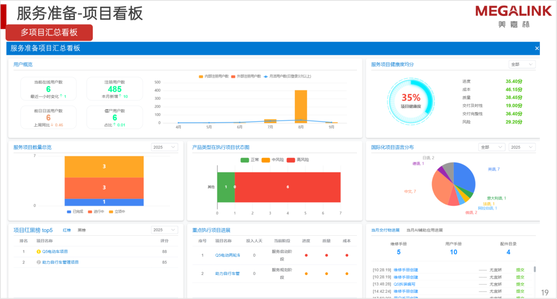557x299 pixels.
Task: Click the orange August bar in user chart
Action: pos(301,106)
